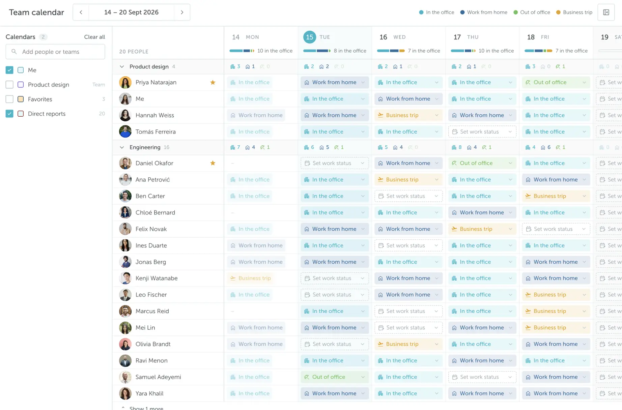Screen dimensions: 622x410
Task: Open Daniel Okafor's Thursday Out of office dropdown
Action: pyautogui.click(x=482, y=163)
